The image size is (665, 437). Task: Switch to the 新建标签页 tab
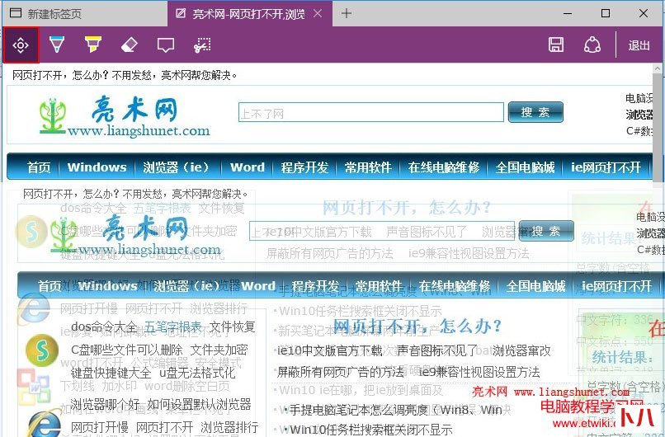click(x=85, y=13)
